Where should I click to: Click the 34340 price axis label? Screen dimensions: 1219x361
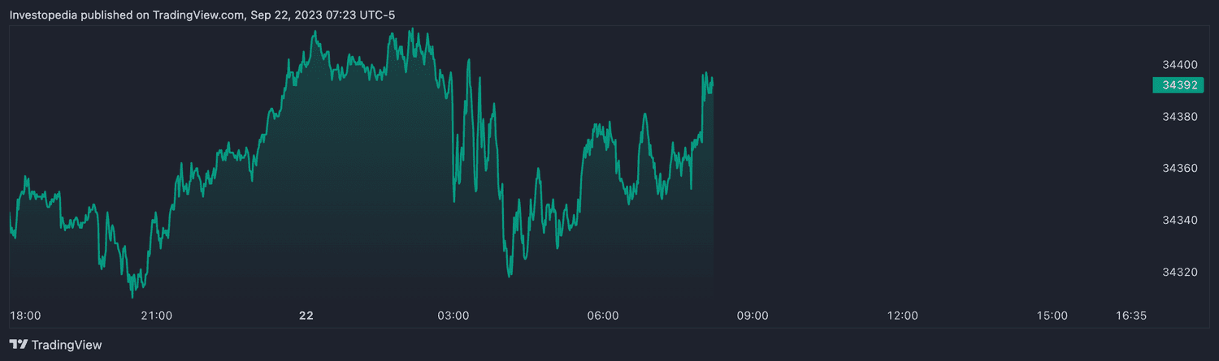pos(1180,221)
